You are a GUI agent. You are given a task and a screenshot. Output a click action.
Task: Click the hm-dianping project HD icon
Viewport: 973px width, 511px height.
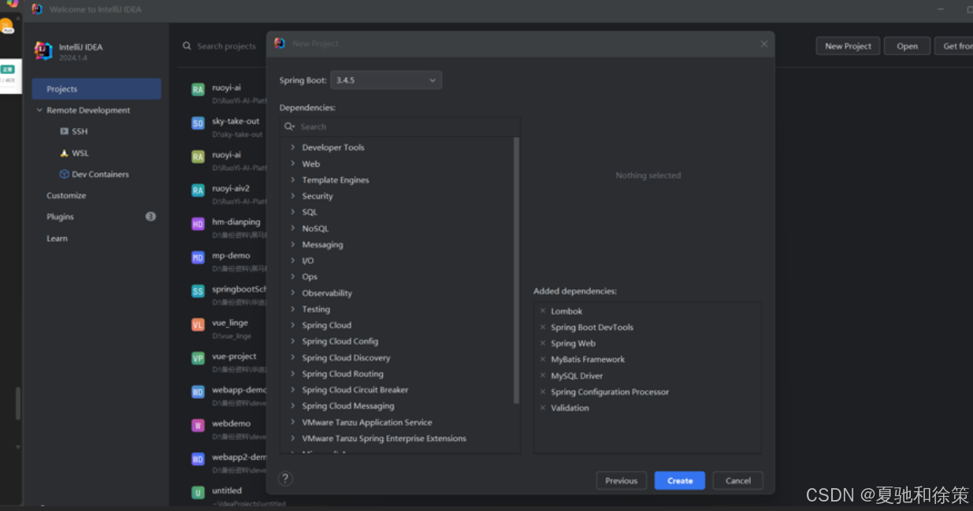(198, 224)
